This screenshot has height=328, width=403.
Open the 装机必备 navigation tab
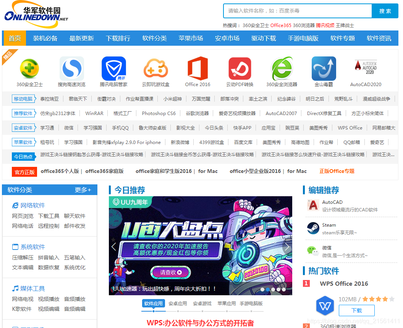[45, 38]
